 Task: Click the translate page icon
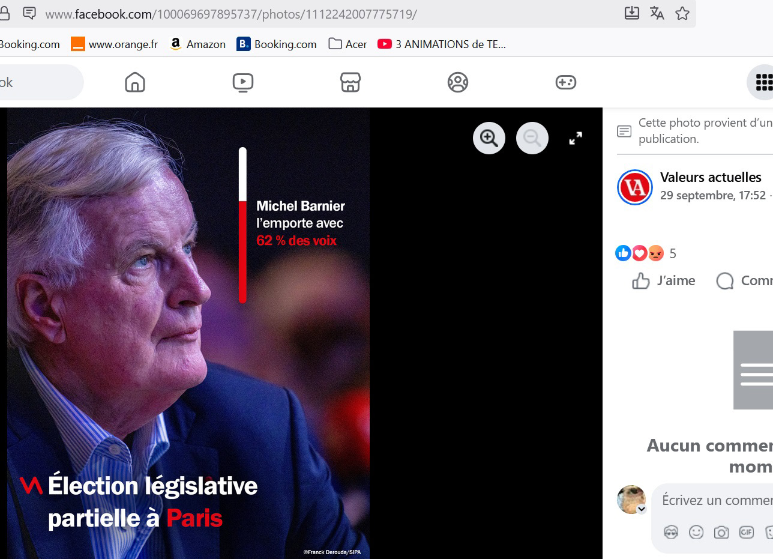coord(657,13)
